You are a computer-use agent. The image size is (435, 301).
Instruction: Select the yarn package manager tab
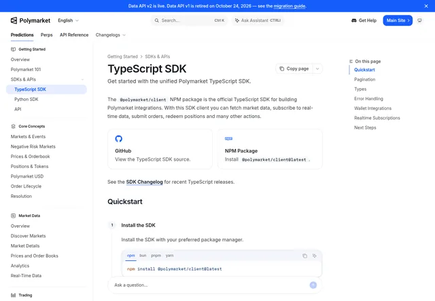tap(169, 256)
